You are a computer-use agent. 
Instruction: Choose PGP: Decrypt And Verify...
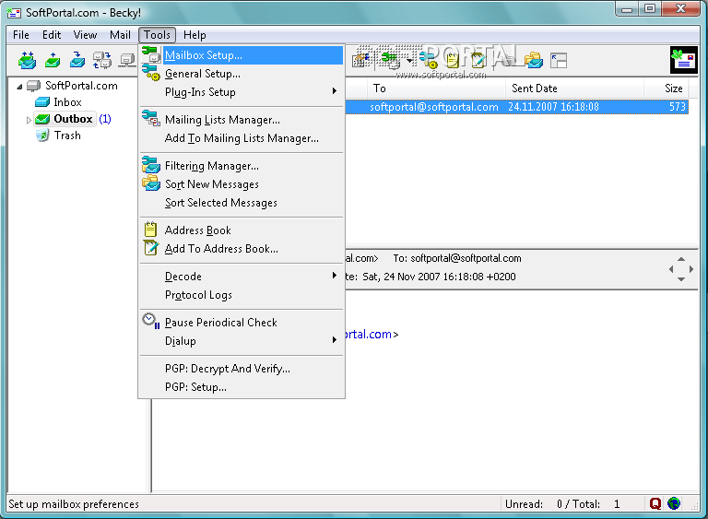click(242, 369)
